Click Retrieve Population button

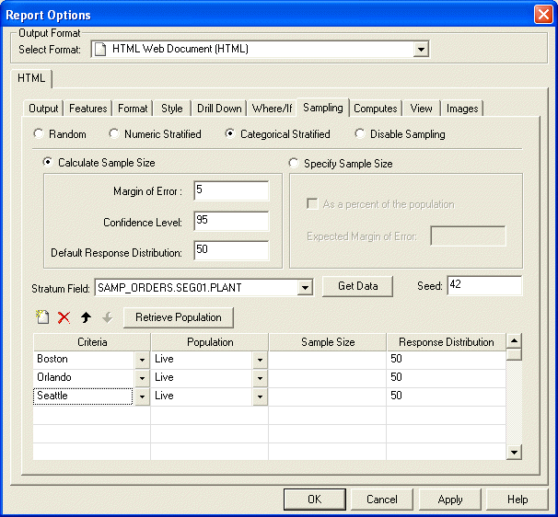pyautogui.click(x=179, y=317)
